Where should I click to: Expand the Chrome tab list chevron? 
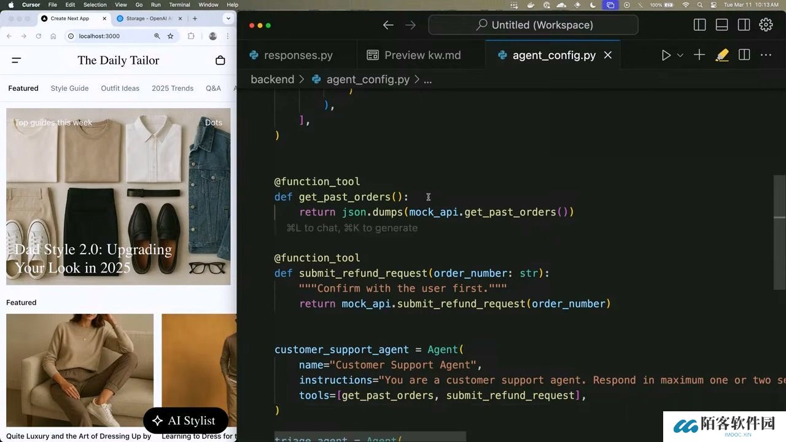(x=228, y=18)
